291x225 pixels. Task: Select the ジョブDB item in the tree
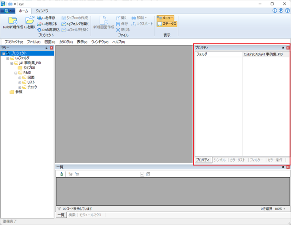[x=28, y=68]
